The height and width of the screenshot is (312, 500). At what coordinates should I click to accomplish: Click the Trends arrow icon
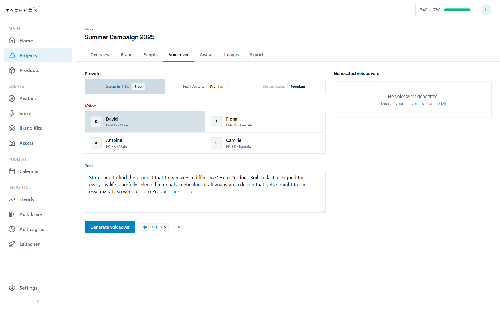point(12,199)
